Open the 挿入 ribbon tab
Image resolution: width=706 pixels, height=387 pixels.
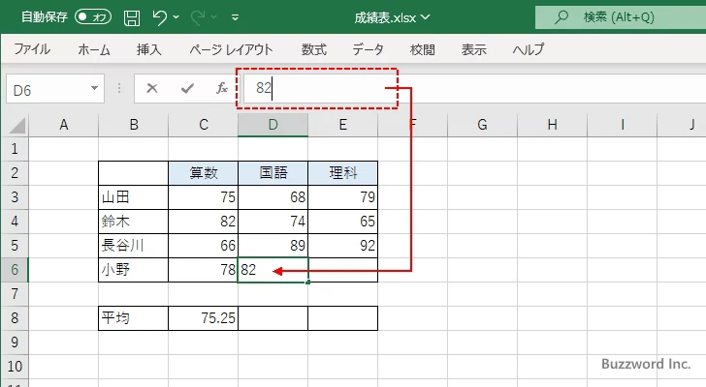[x=148, y=49]
